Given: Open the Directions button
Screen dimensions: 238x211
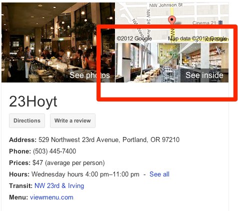Looking at the screenshot, I should [x=27, y=120].
